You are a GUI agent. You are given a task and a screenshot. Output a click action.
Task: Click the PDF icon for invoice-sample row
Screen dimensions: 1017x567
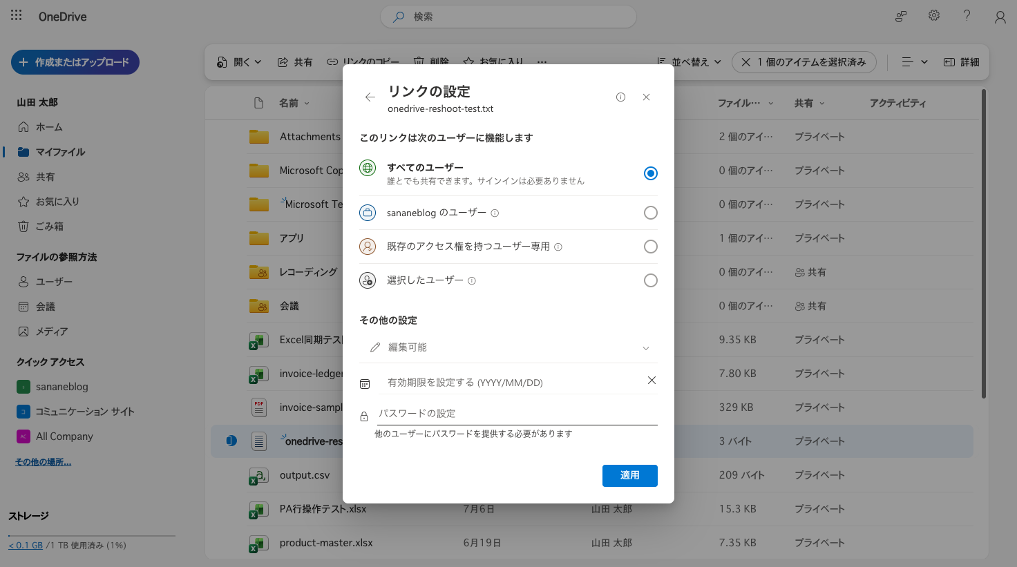click(x=259, y=407)
